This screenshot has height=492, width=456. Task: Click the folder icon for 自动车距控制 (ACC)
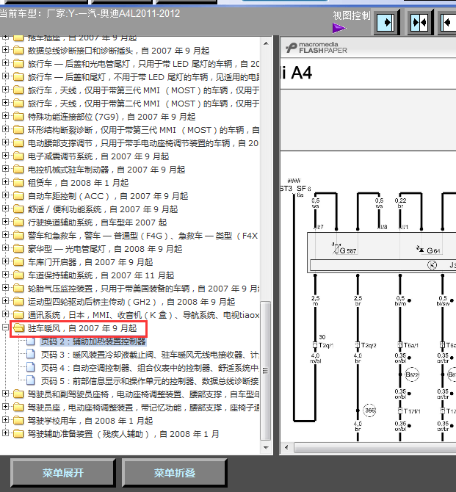tap(18, 196)
